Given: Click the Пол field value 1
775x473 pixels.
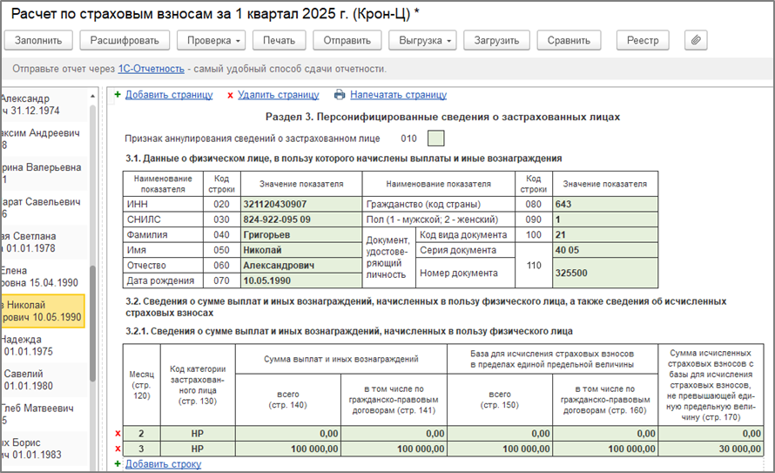Looking at the screenshot, I should (605, 220).
